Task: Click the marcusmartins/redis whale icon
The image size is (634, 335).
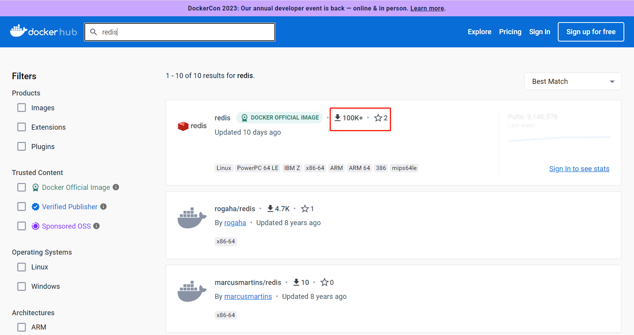Action: [192, 292]
